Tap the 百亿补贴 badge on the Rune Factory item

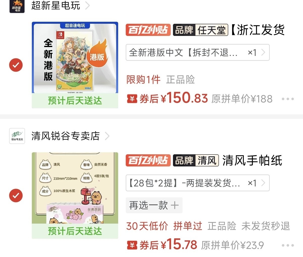click(x=148, y=30)
